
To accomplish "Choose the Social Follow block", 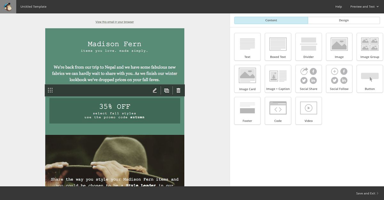I will 339,79.
